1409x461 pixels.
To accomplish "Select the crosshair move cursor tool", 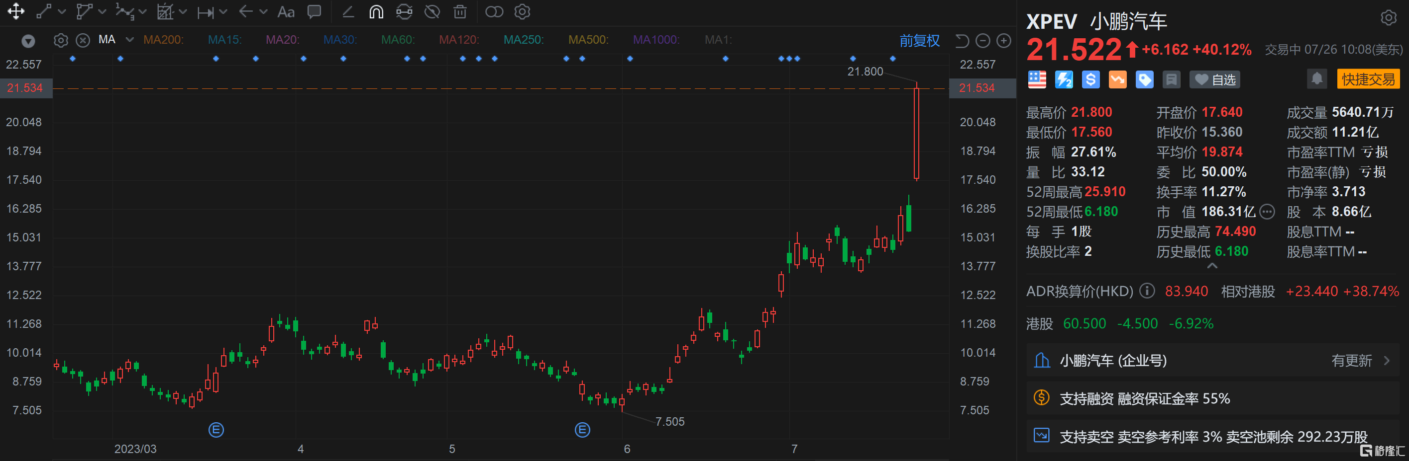I will [x=16, y=11].
